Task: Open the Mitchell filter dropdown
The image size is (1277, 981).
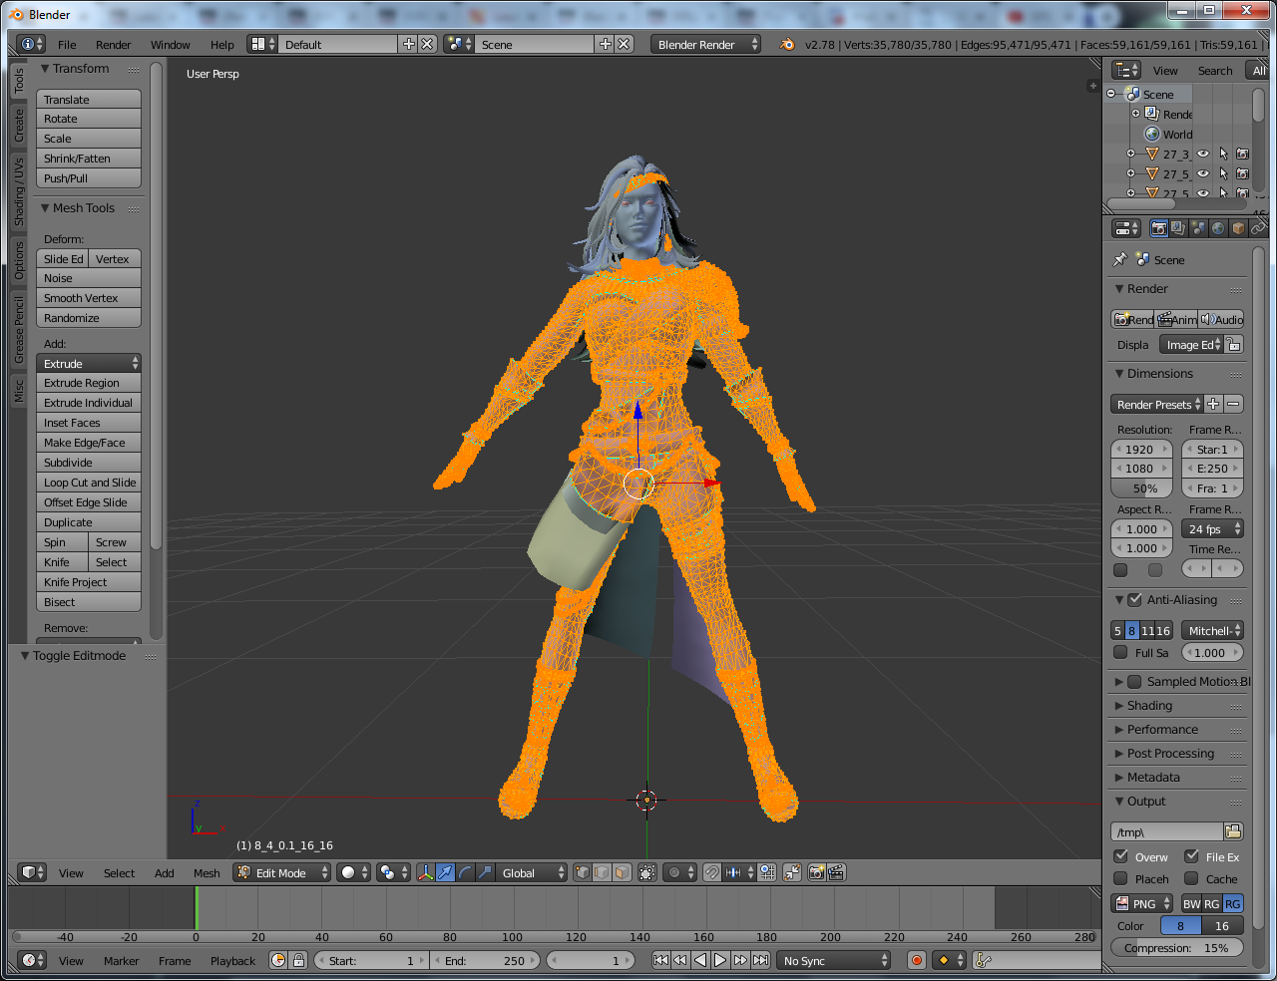Action: 1212,630
